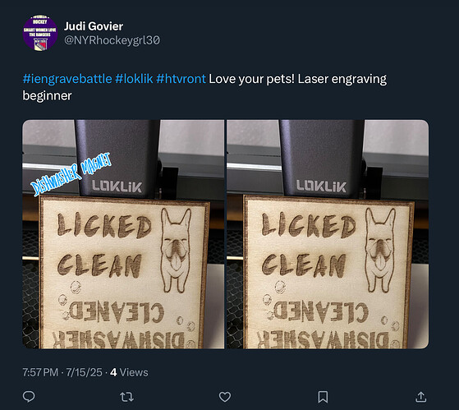View the 4 Views analytics count

(129, 372)
